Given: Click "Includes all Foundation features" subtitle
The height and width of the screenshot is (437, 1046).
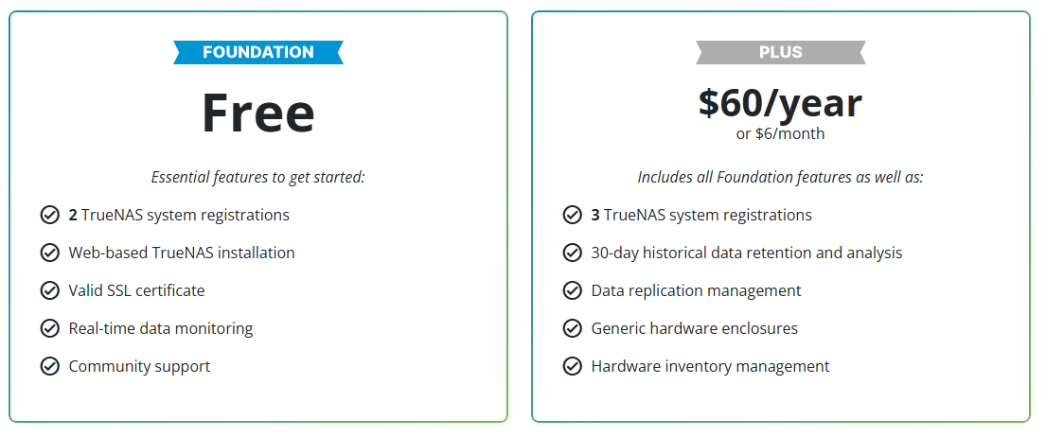Looking at the screenshot, I should tap(781, 177).
